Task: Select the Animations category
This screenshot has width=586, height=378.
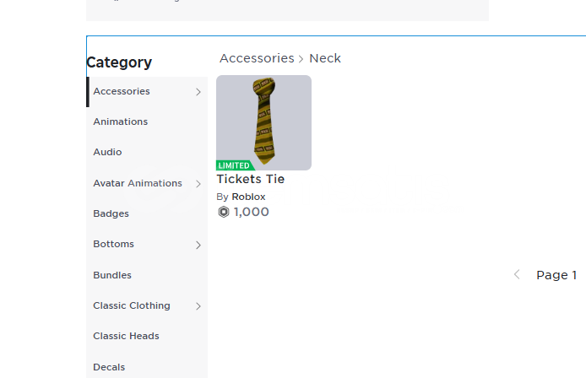Action: 121,121
